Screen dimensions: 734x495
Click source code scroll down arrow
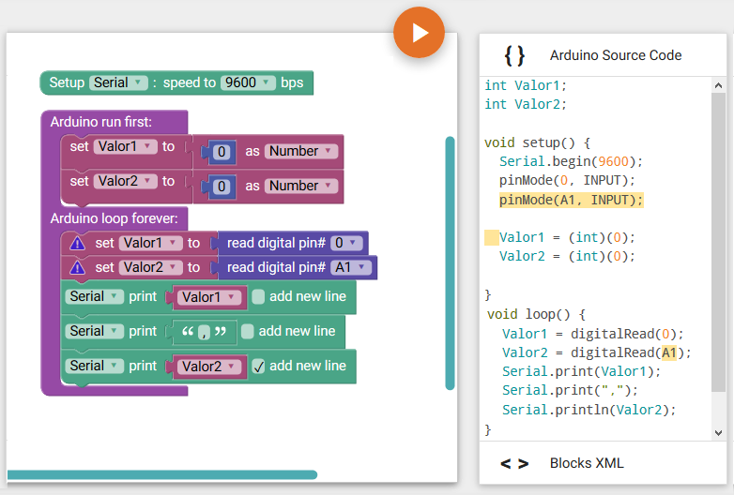719,433
